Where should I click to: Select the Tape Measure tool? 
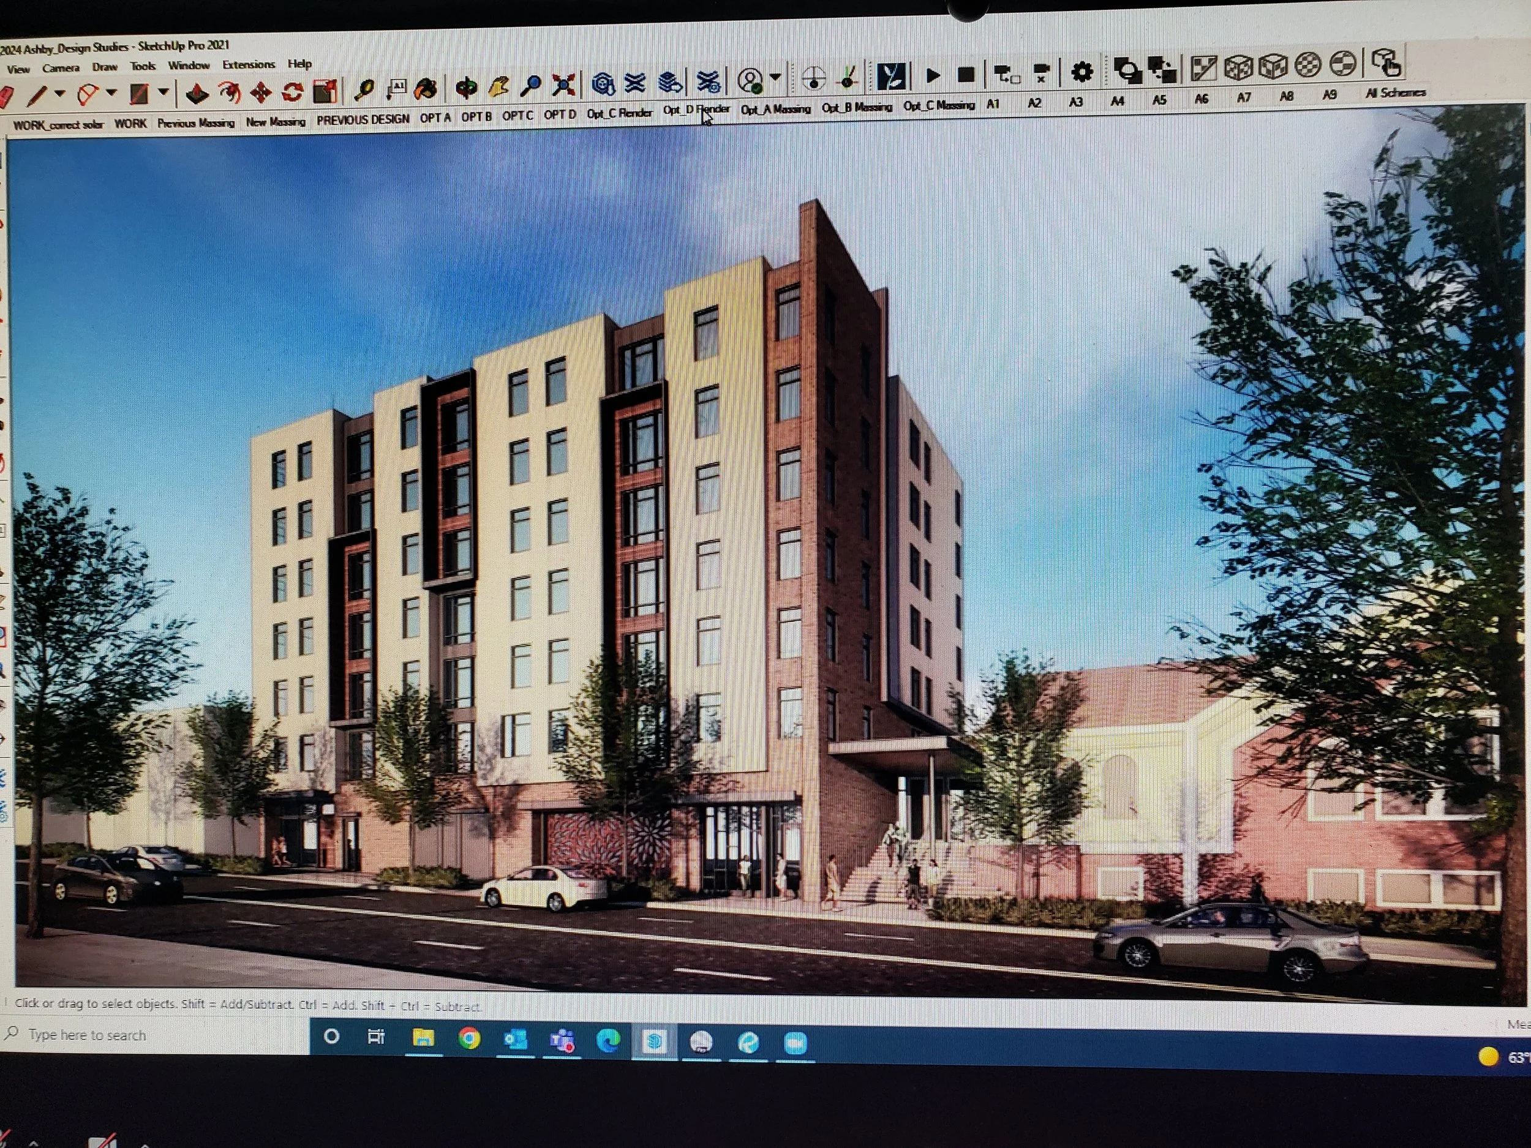(x=364, y=89)
